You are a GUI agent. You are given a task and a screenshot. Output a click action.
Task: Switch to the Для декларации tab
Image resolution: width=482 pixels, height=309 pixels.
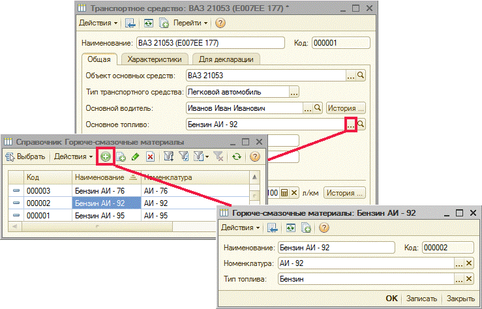click(x=227, y=59)
